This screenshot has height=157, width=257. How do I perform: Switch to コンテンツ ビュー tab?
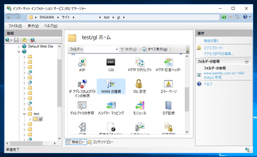pos(101,142)
